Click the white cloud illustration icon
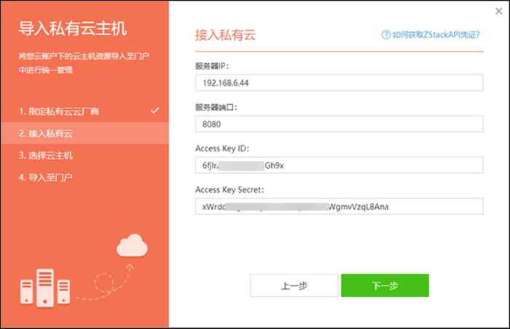510x329 pixels. click(x=132, y=246)
